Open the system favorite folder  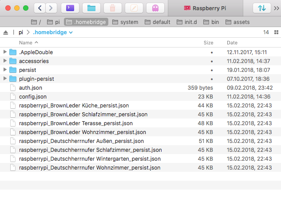point(125,22)
